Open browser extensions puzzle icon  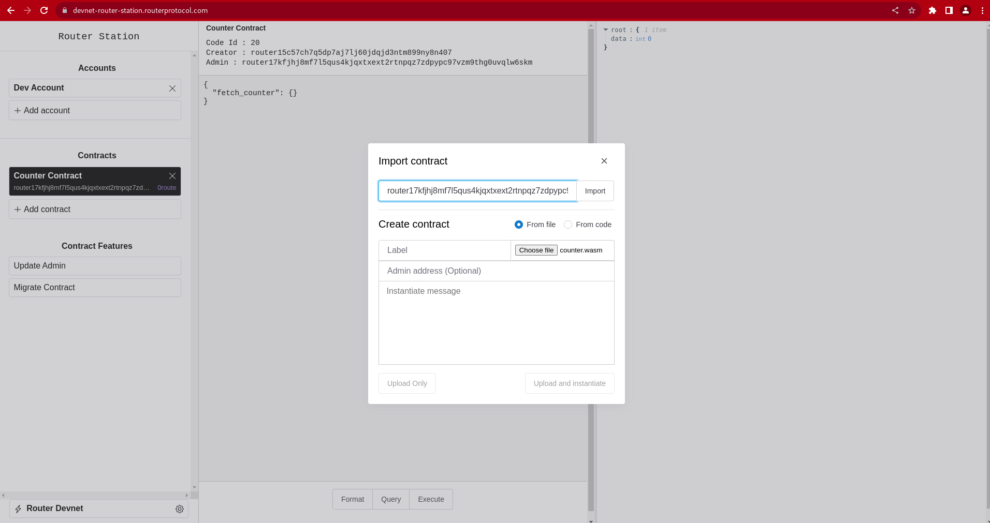932,10
